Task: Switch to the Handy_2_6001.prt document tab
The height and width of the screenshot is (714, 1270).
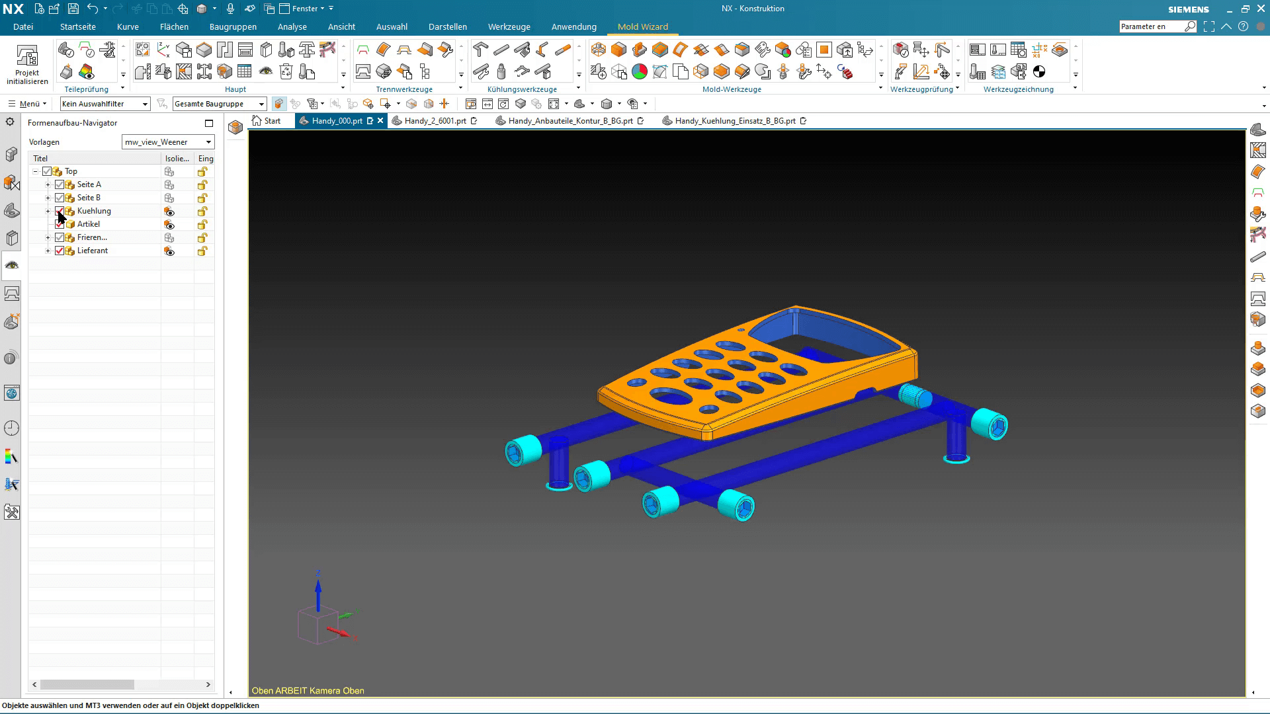Action: tap(435, 121)
